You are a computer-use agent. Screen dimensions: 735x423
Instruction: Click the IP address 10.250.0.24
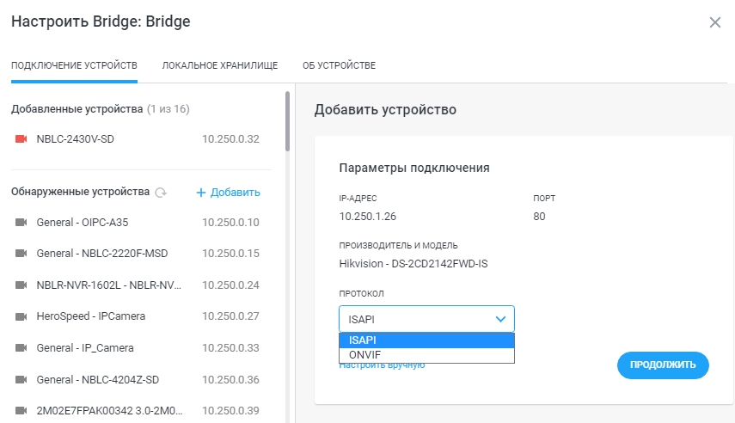[x=230, y=285]
